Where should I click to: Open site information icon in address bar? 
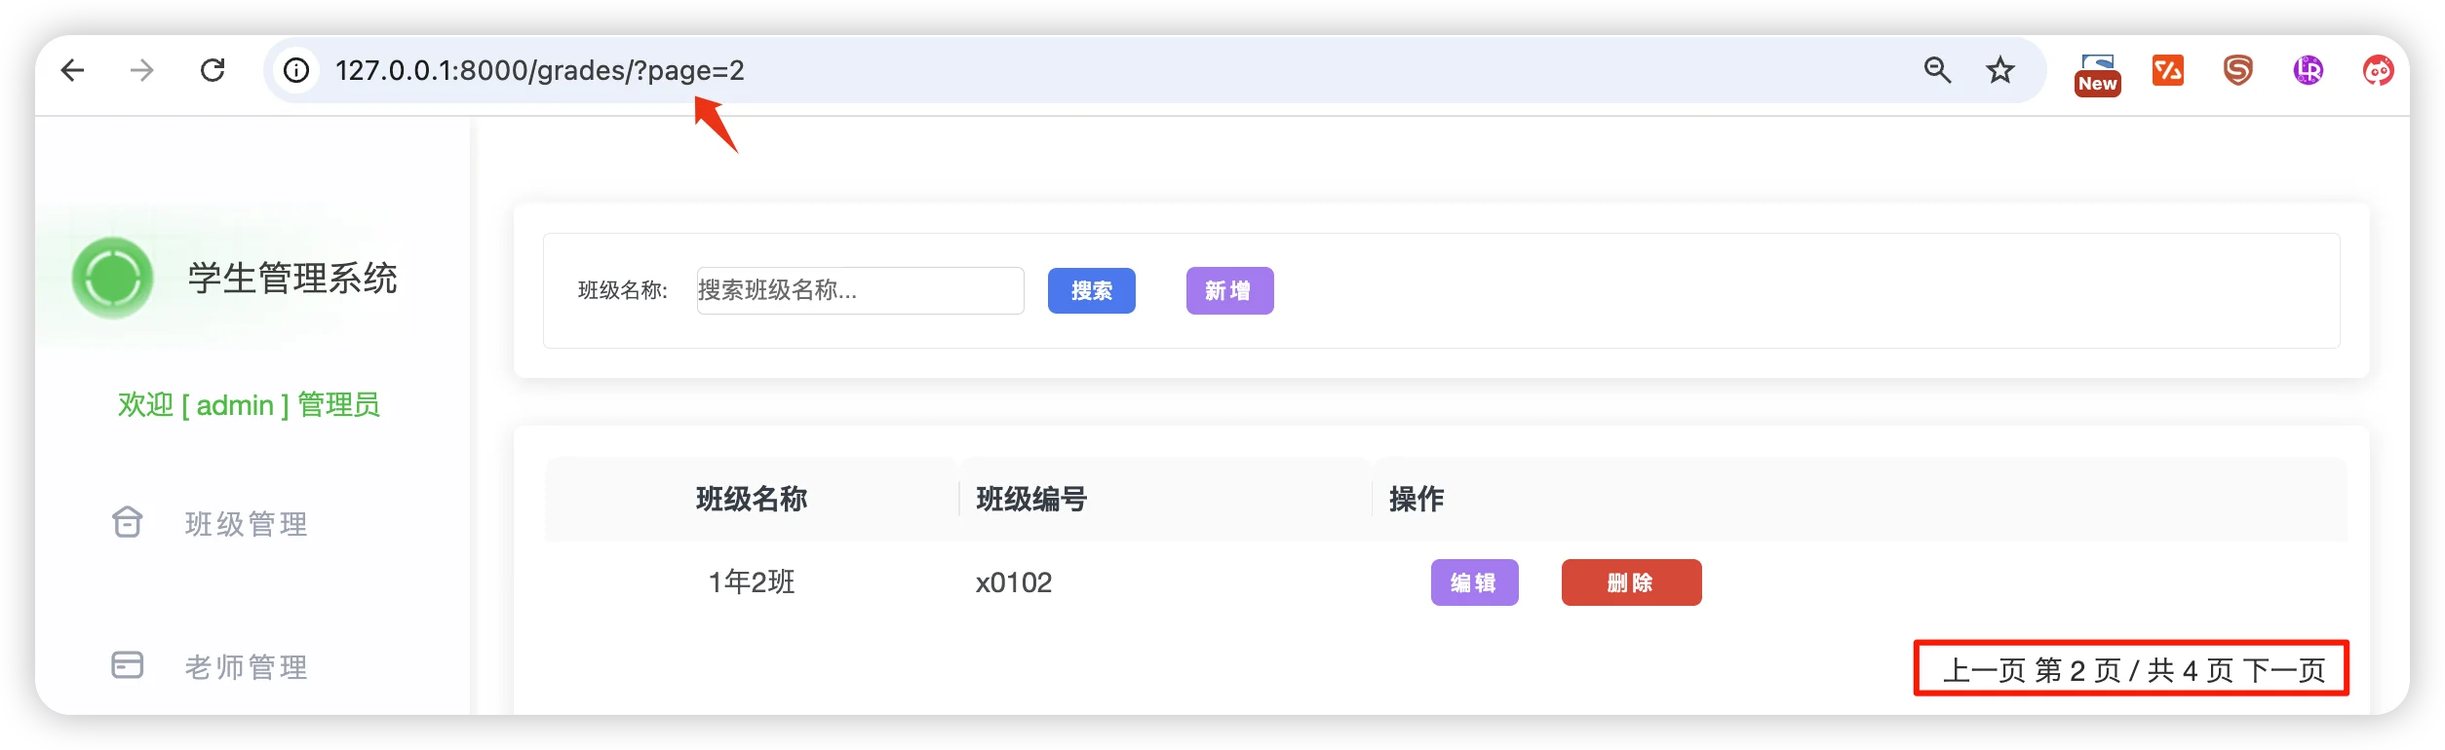[296, 70]
